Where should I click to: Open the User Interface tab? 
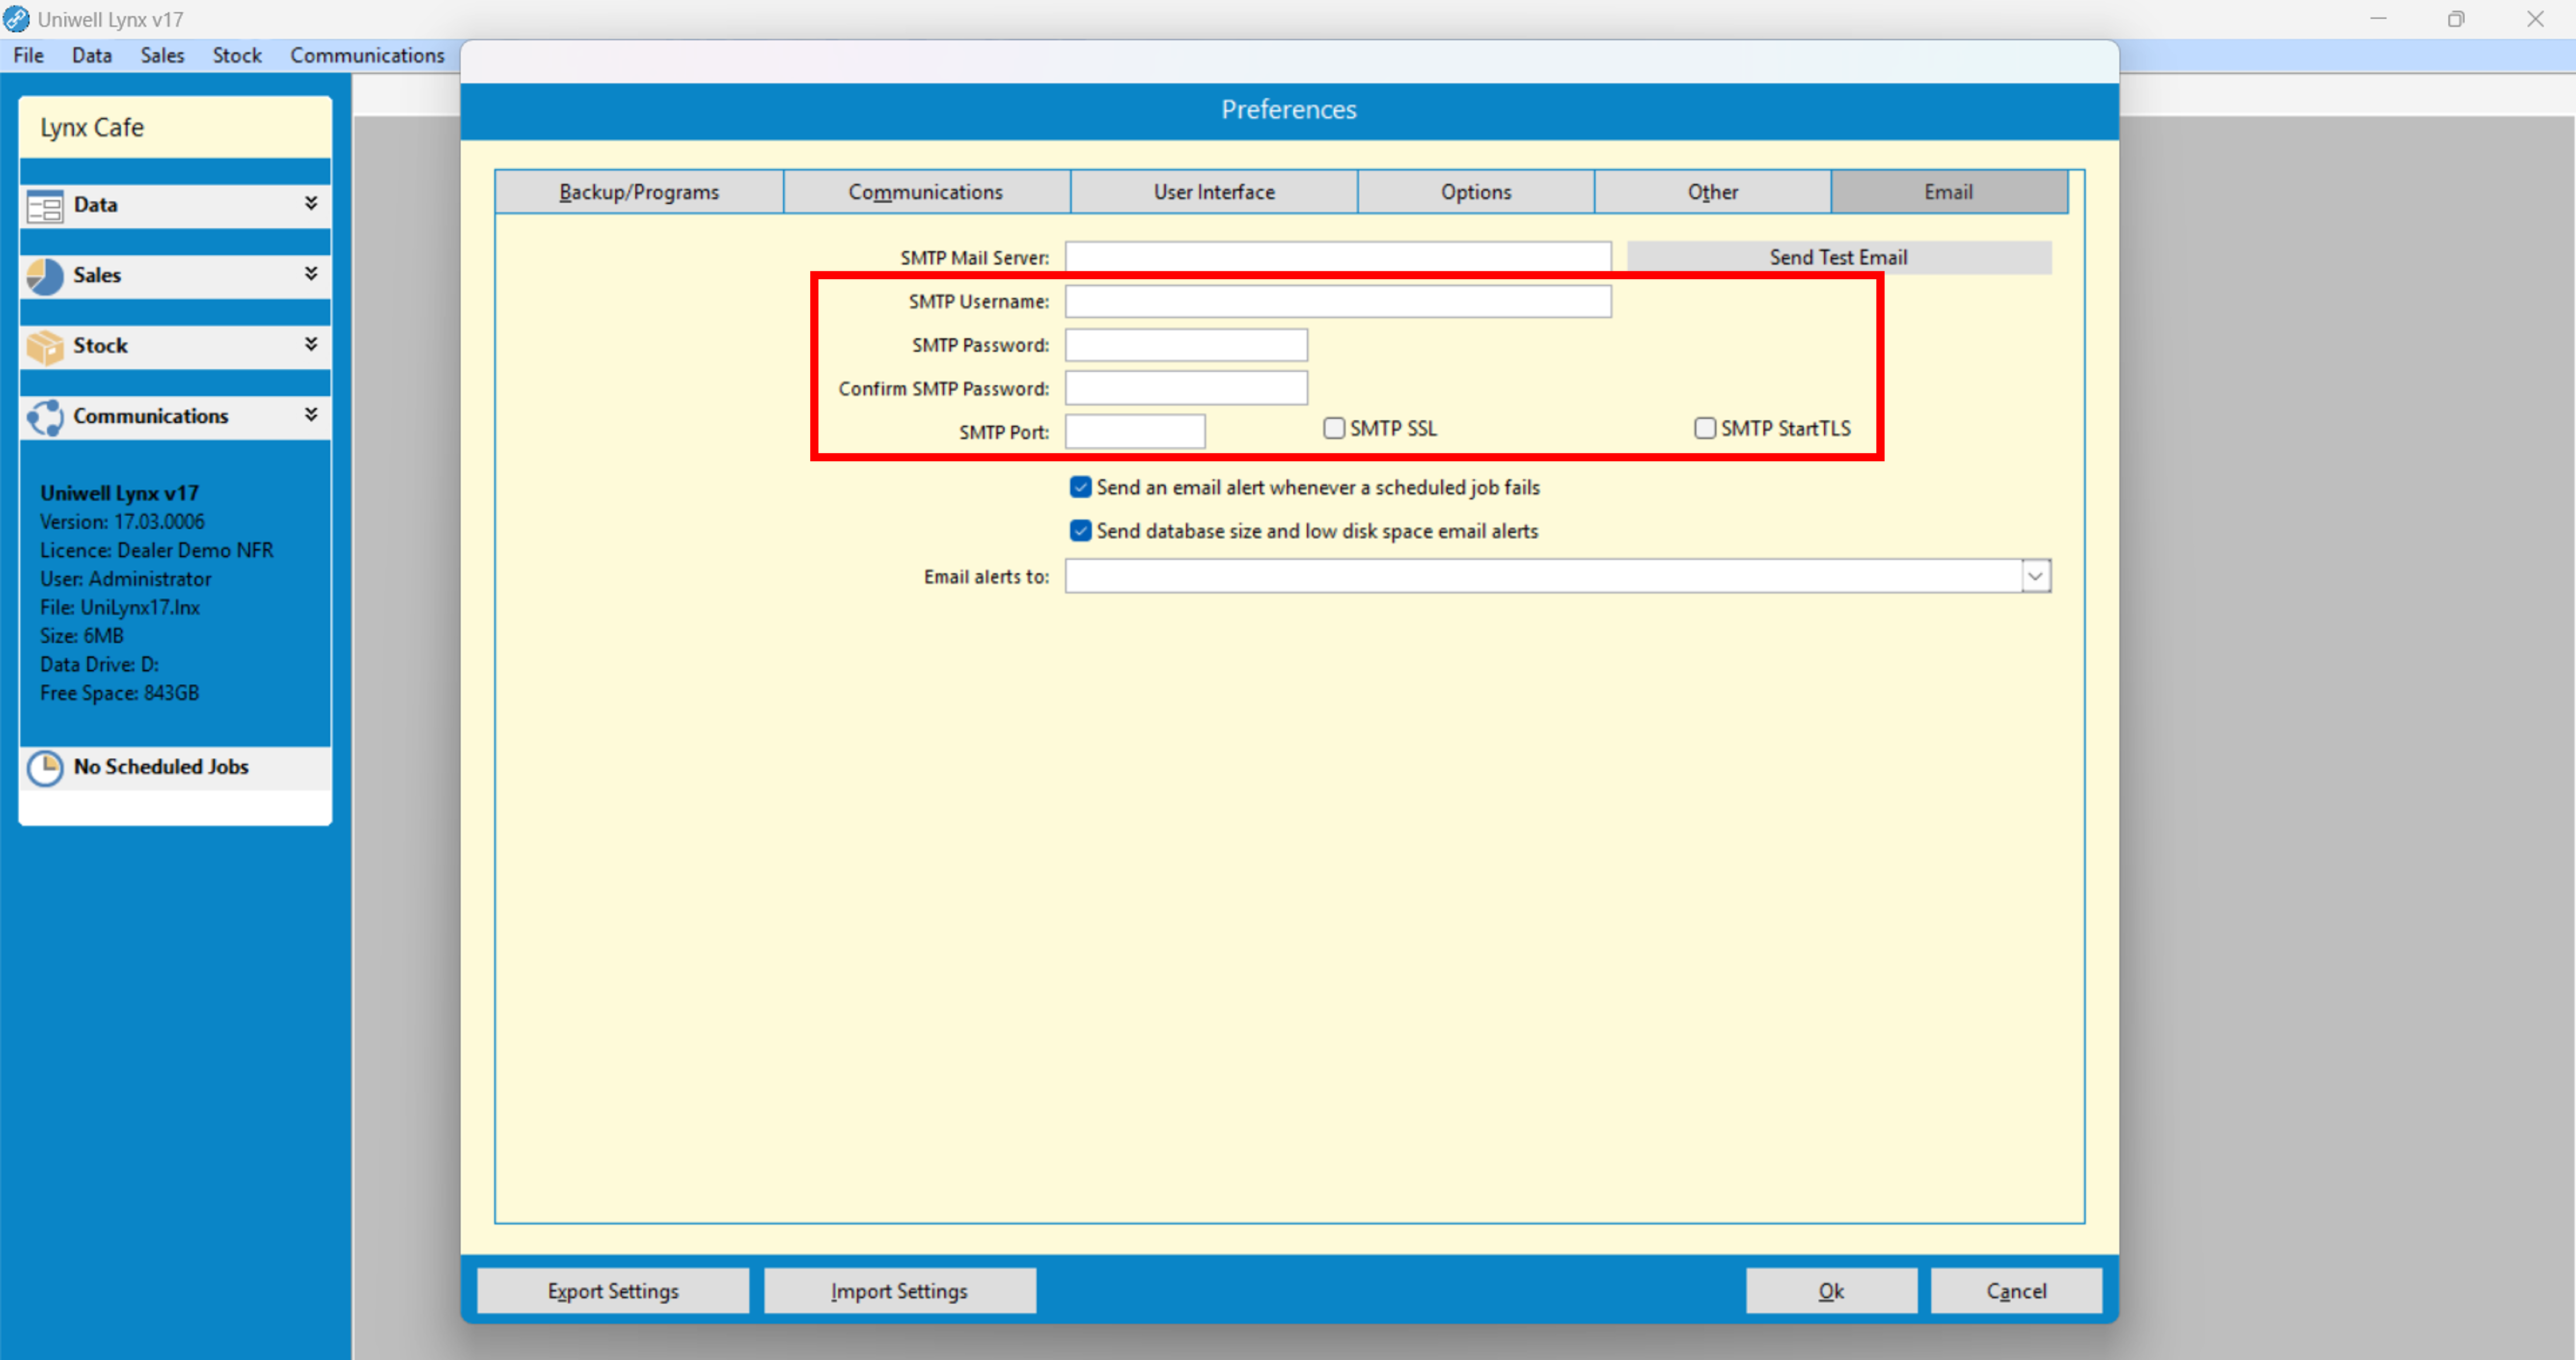click(1214, 192)
